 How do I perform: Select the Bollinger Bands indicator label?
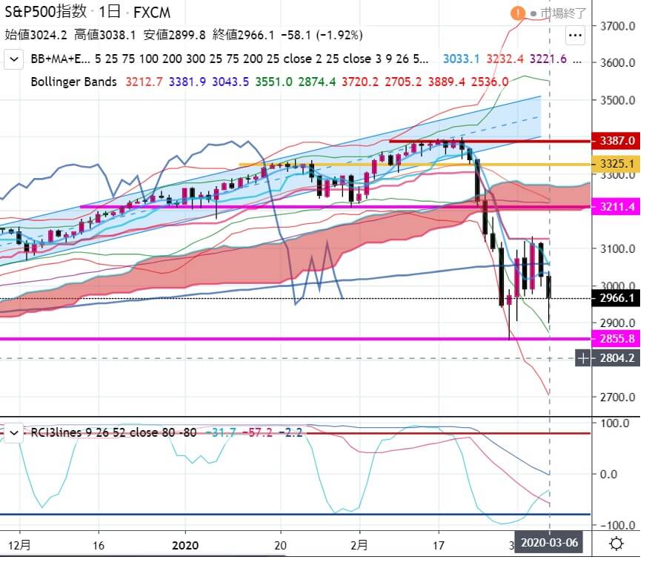click(x=73, y=82)
